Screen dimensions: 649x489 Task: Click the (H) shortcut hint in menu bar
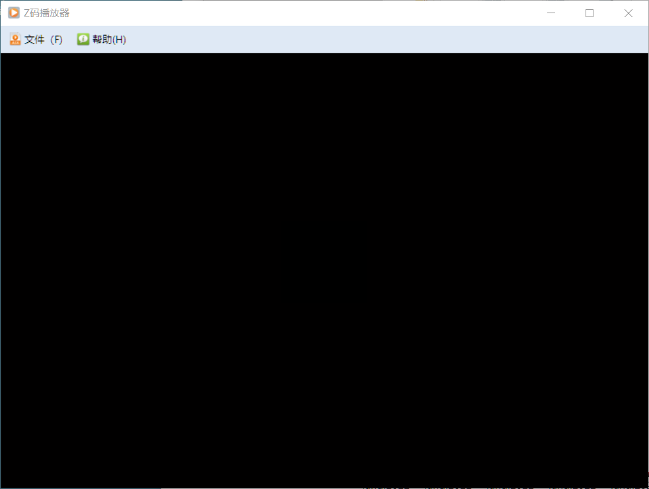(x=119, y=40)
